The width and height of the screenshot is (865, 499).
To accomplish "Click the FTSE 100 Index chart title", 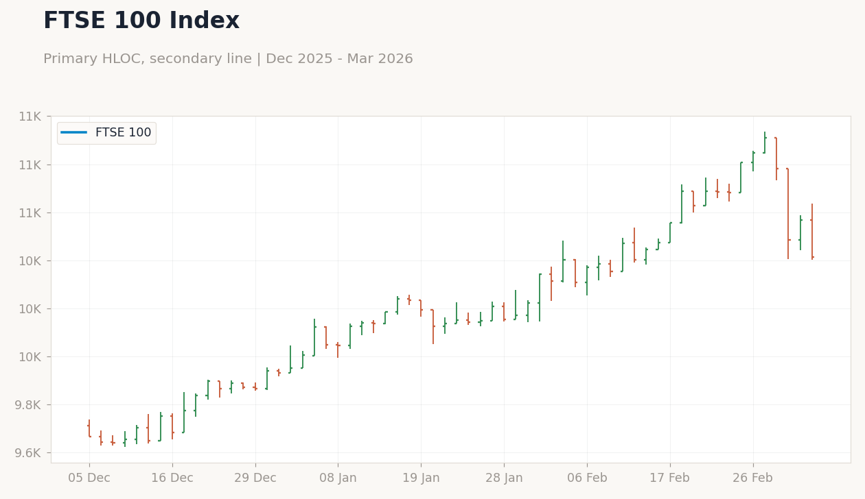I will (x=141, y=21).
